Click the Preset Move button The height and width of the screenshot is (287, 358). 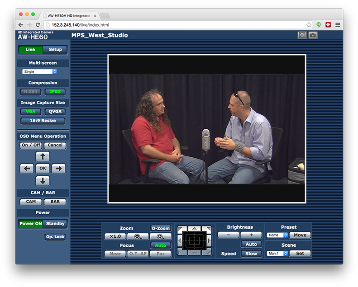[x=300, y=235]
